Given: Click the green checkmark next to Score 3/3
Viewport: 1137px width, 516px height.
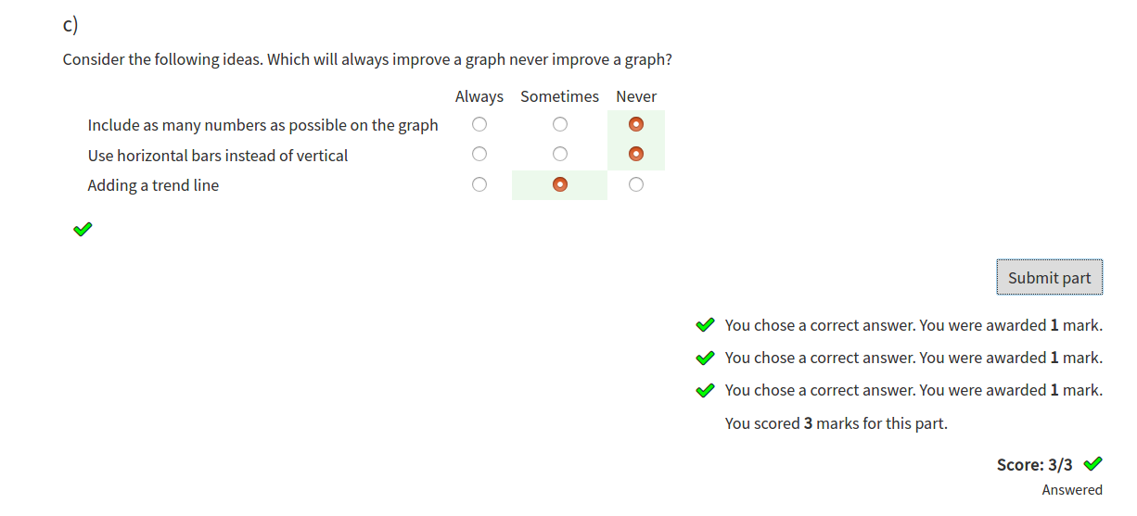Looking at the screenshot, I should (1093, 463).
